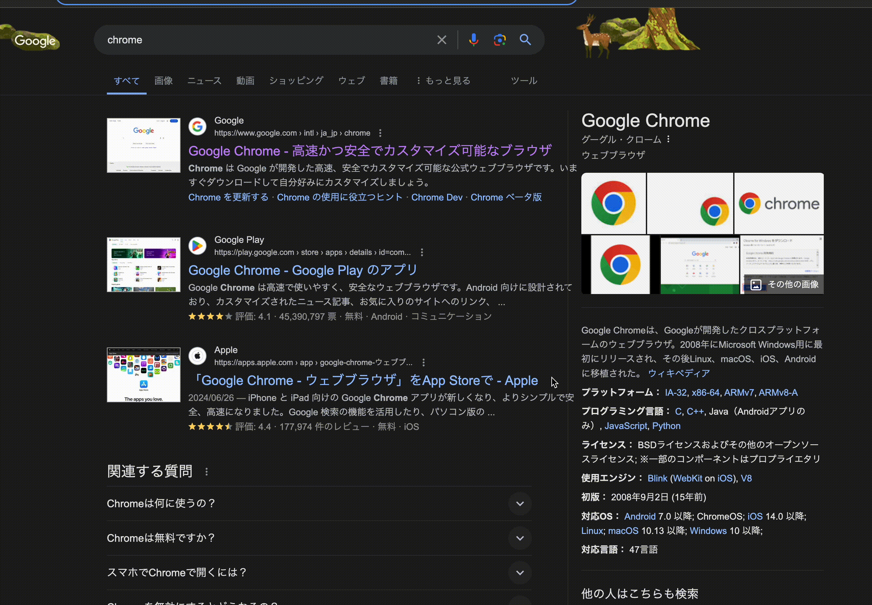Screen dimensions: 872x605
Task: Click the macOS link in 対応OS
Action: [623, 531]
